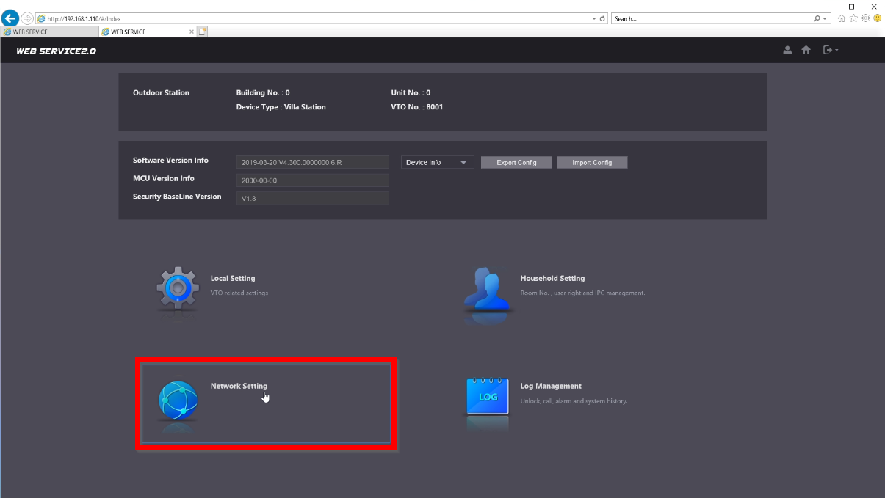
Task: Click the 'Outdoor Station' label
Action: [161, 93]
